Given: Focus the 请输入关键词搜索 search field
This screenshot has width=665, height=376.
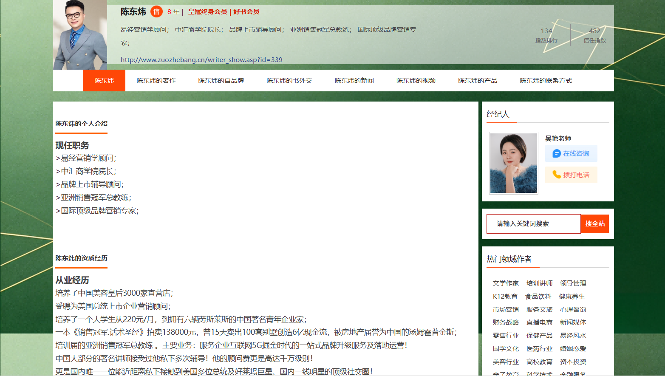Looking at the screenshot, I should click(x=534, y=224).
